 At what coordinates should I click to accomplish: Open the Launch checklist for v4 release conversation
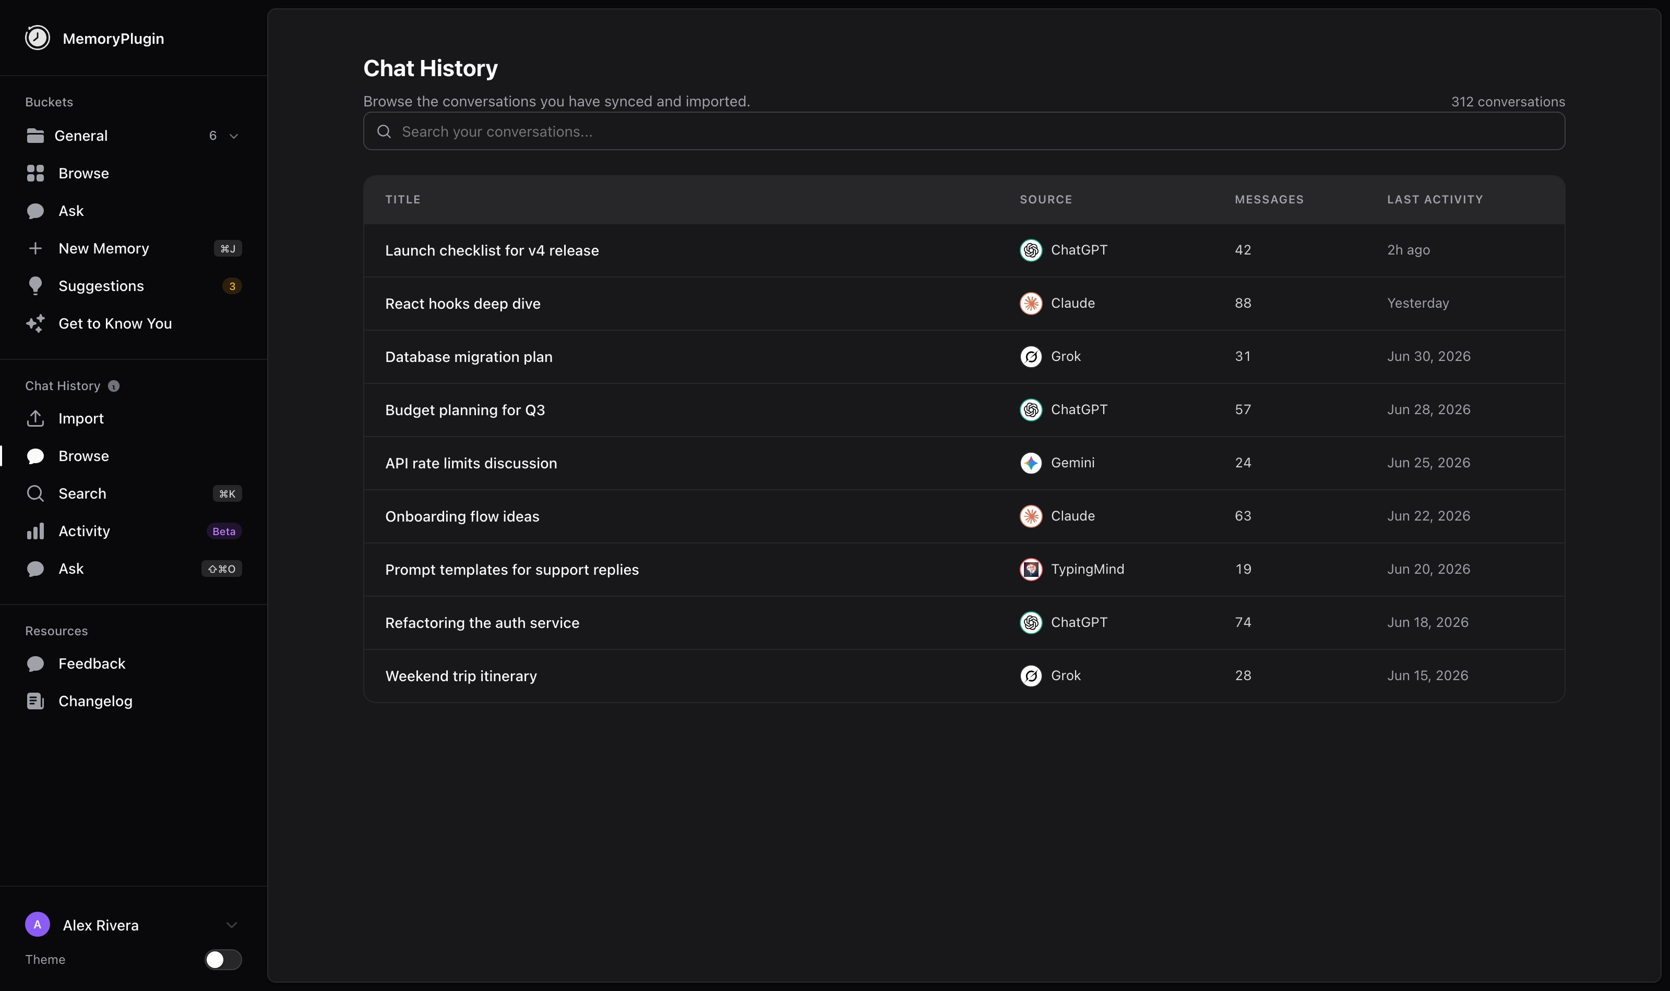click(964, 250)
